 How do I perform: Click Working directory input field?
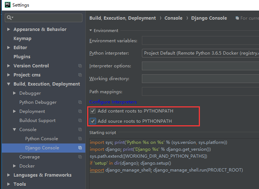click(x=200, y=79)
